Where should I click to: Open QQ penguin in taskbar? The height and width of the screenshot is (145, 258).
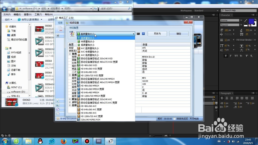pos(40,141)
